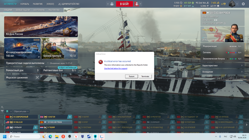This screenshot has height=140, width=249.
Task: Switch to the События tab
Action: 8,10
